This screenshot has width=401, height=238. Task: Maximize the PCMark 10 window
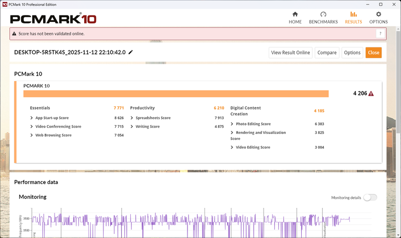point(380,4)
